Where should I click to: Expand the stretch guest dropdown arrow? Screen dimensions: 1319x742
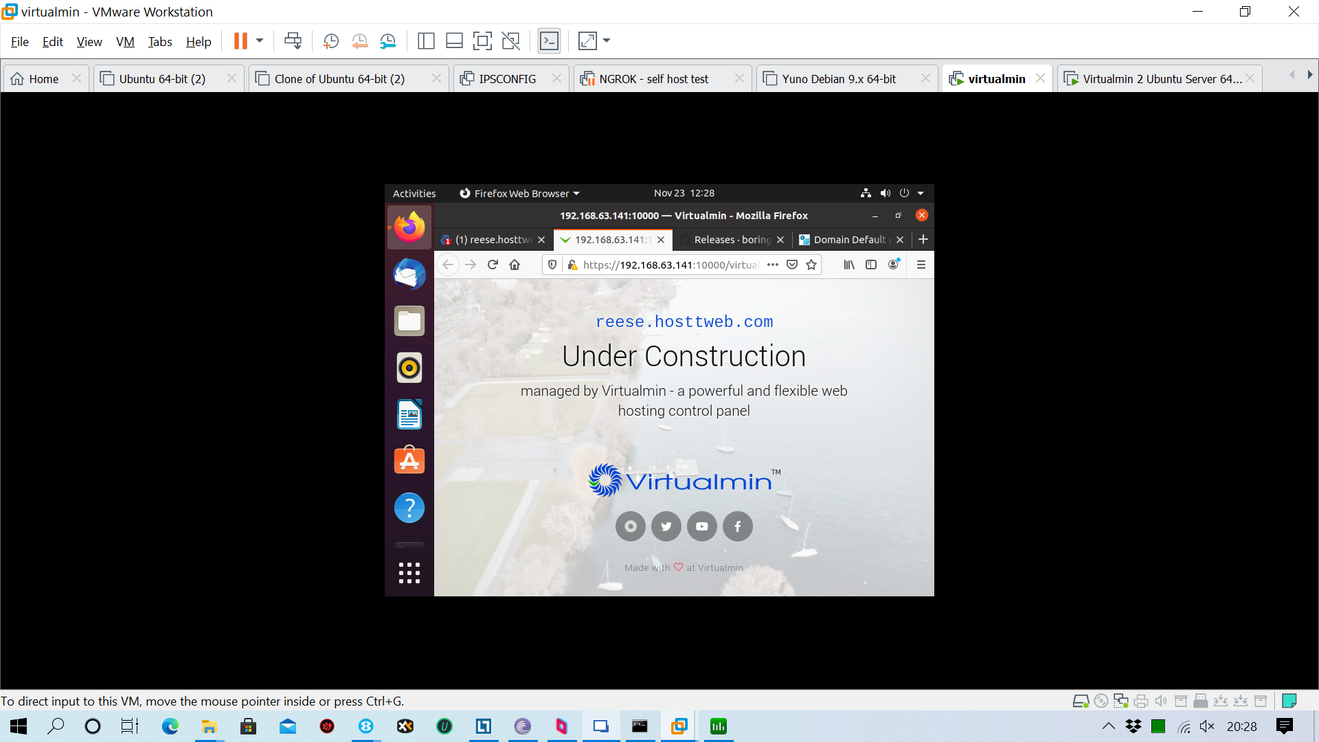click(x=607, y=41)
